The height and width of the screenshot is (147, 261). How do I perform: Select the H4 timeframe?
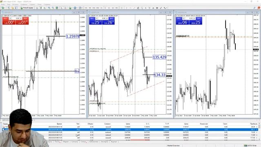[105, 8]
